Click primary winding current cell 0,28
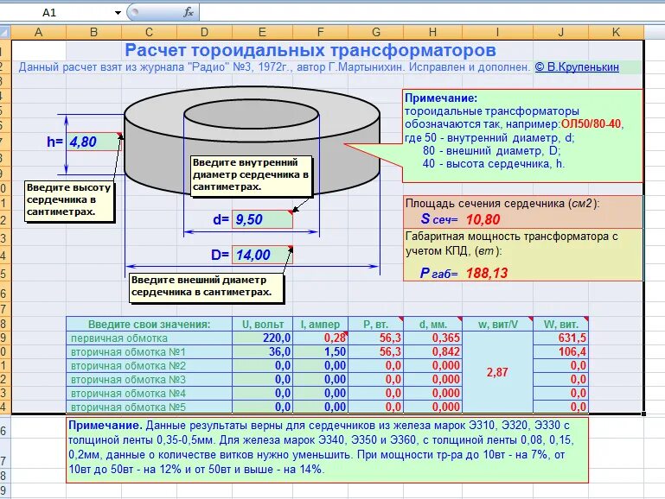Image resolution: width=665 pixels, height=499 pixels. (x=320, y=338)
